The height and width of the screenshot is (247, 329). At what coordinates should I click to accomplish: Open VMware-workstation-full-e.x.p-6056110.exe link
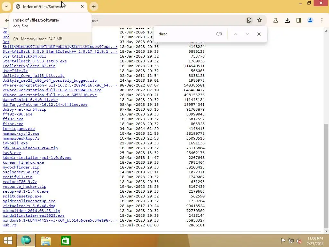[x=49, y=95]
